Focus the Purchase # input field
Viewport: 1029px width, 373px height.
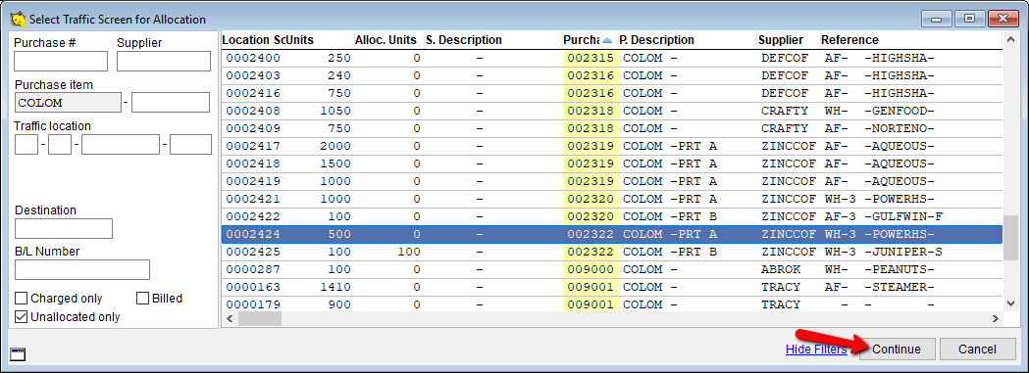point(61,61)
